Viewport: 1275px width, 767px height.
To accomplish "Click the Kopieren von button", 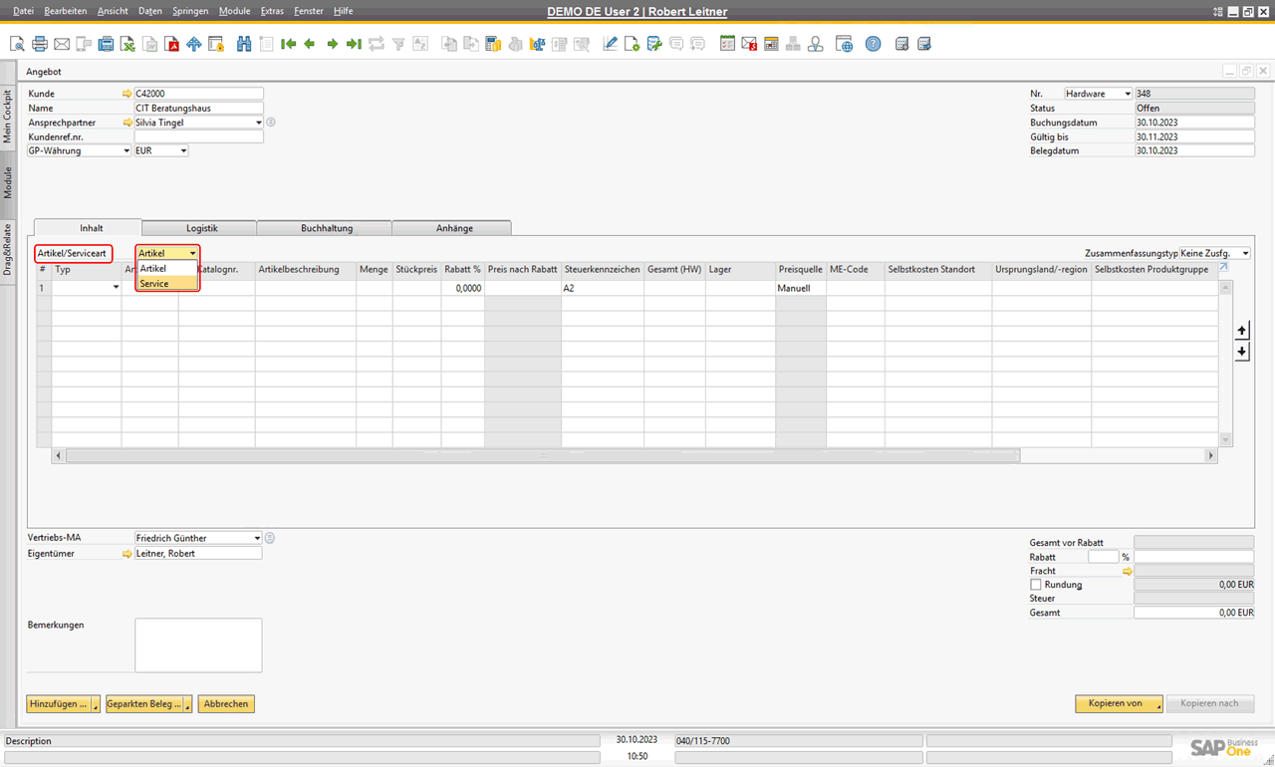I will pos(1118,703).
